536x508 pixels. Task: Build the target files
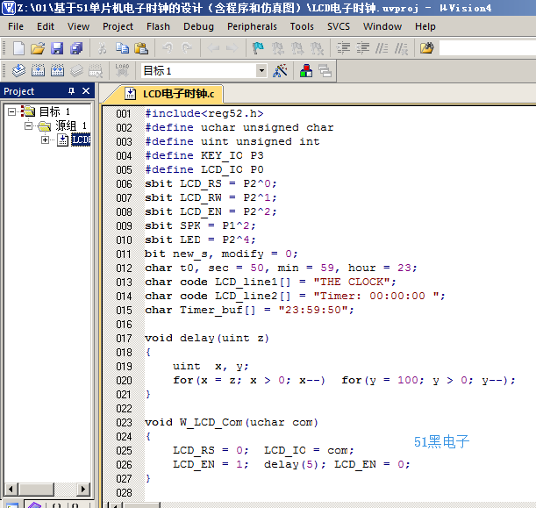38,71
